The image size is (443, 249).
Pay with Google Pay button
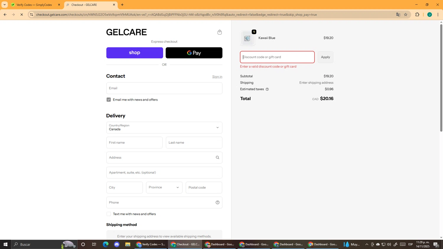coord(194,53)
